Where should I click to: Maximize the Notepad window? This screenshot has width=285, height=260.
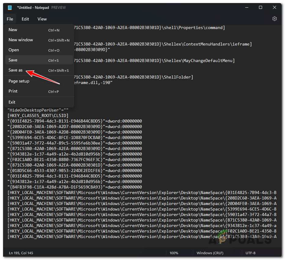click(260, 7)
